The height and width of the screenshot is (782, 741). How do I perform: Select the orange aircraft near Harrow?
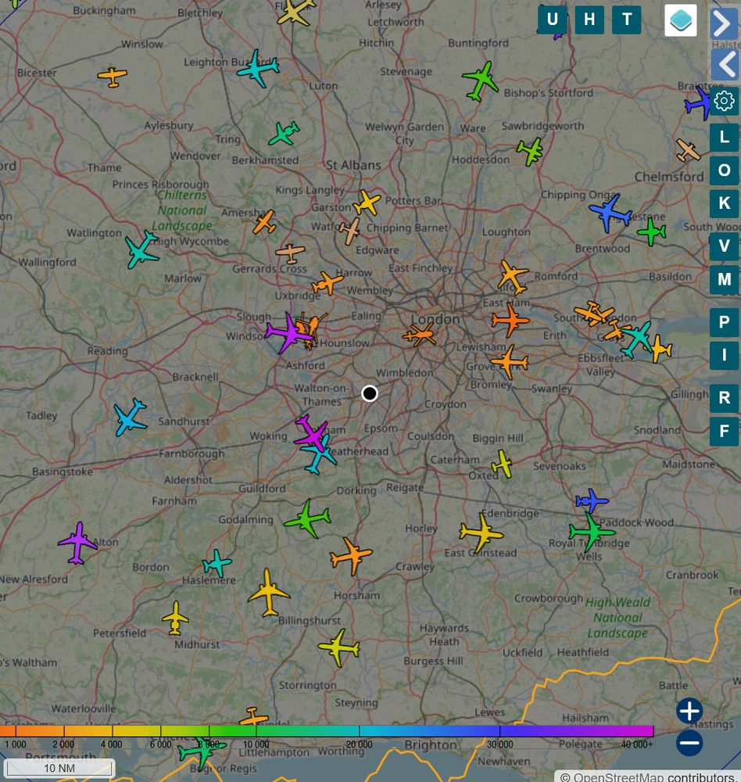pyautogui.click(x=327, y=283)
